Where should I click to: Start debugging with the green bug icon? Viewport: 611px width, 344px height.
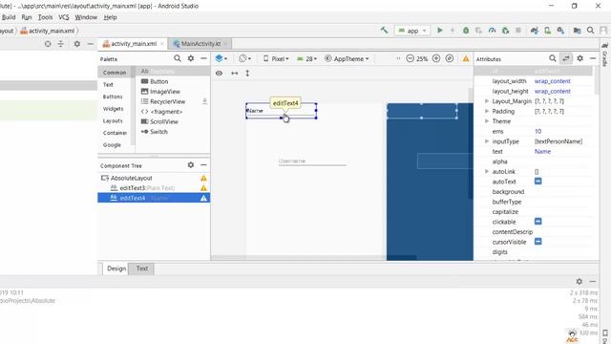pos(466,30)
